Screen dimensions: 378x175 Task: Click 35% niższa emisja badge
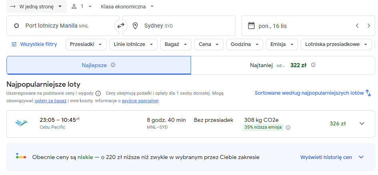coord(263,127)
